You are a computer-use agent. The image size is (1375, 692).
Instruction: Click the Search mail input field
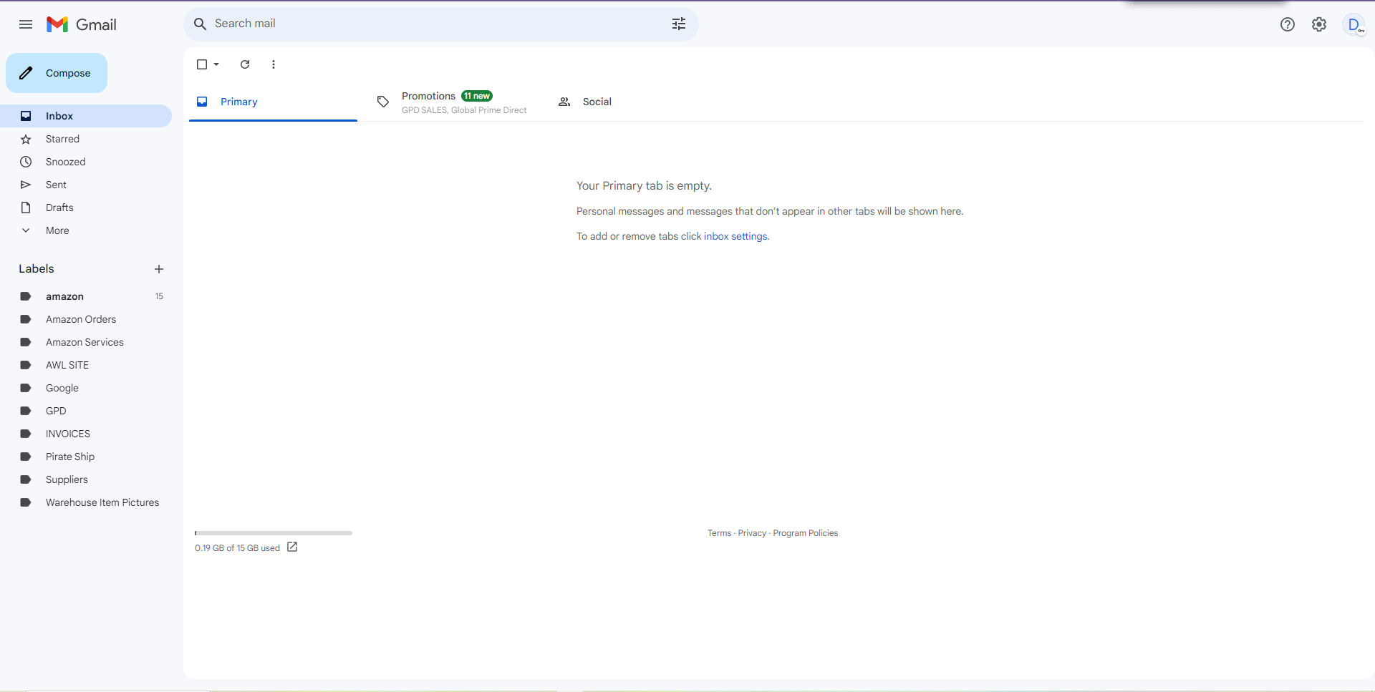coord(438,24)
